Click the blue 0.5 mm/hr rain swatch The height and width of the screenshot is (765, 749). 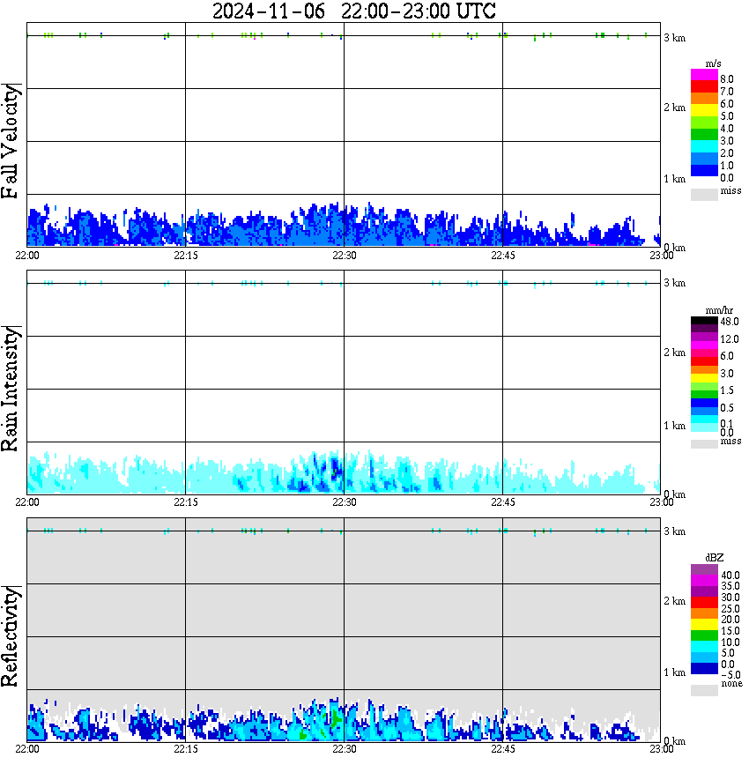coord(704,403)
